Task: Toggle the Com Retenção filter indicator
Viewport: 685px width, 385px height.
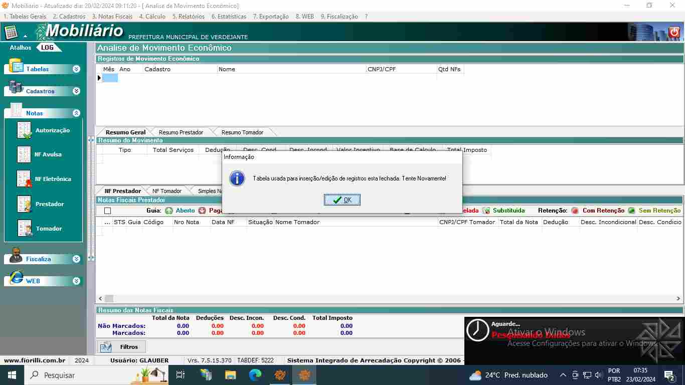Action: pyautogui.click(x=575, y=211)
